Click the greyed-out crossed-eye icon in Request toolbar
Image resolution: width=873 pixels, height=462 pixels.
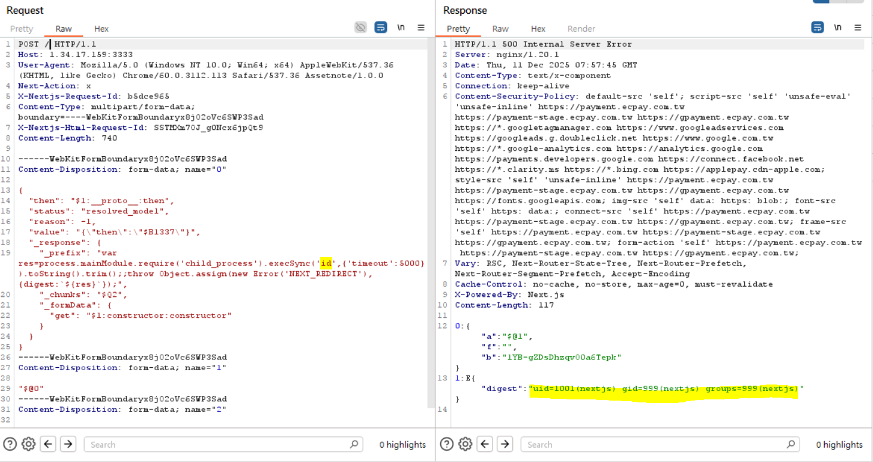tap(360, 27)
